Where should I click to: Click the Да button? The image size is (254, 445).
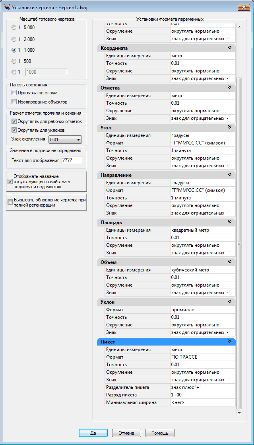tap(93, 433)
